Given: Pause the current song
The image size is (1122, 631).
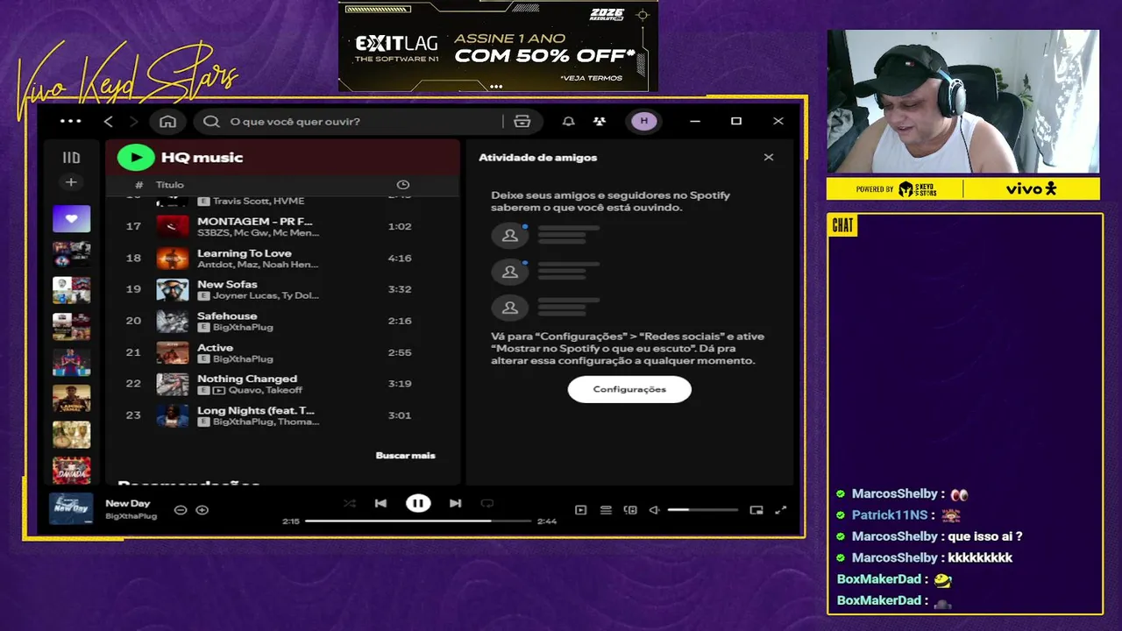Looking at the screenshot, I should (x=418, y=503).
